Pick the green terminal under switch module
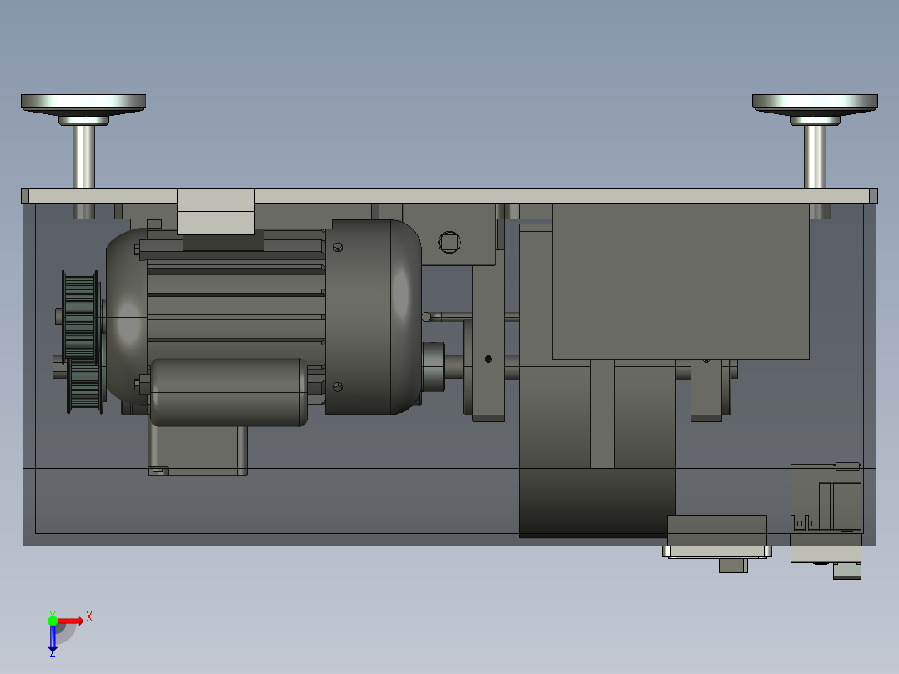Image resolution: width=899 pixels, height=674 pixels. (x=846, y=571)
